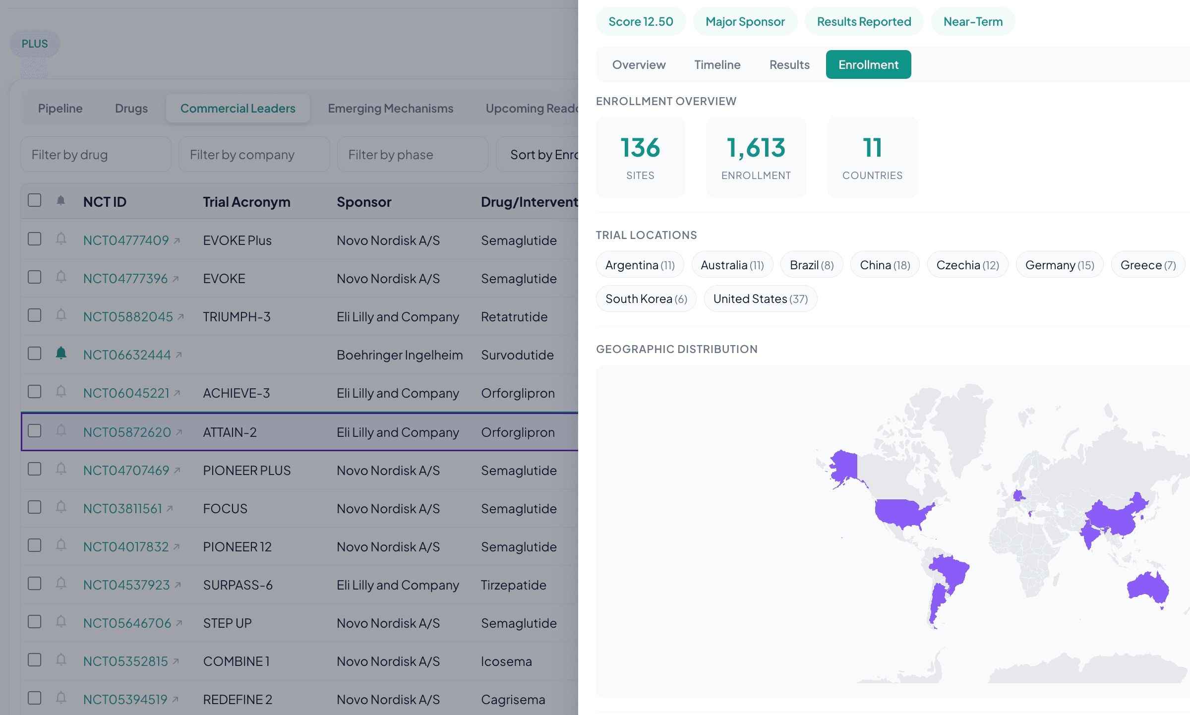This screenshot has width=1190, height=715.
Task: Open the Emerging Mechanisms tab
Action: pyautogui.click(x=391, y=109)
